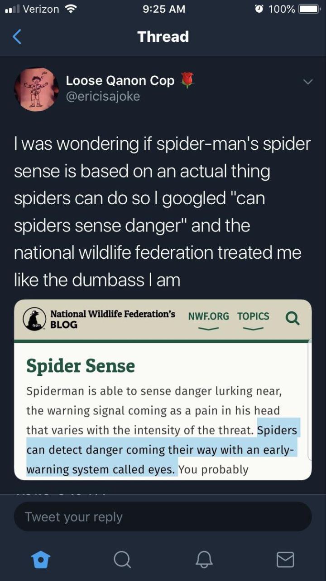The image size is (326, 581).
Task: Tap the highlighted spiders eyes sentence
Action: (162, 450)
